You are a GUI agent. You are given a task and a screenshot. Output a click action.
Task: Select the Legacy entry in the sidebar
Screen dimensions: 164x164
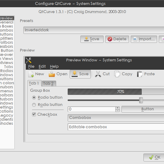pyautogui.click(x=7, y=115)
